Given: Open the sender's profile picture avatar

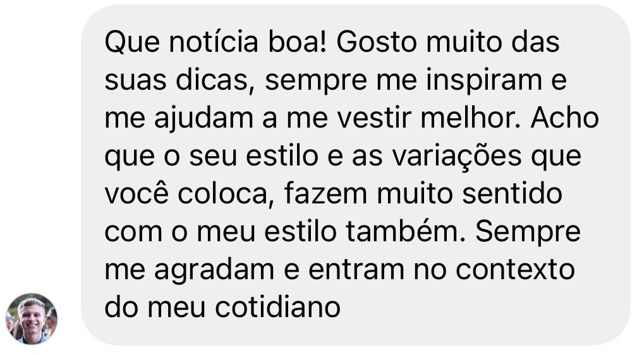Looking at the screenshot, I should pos(32,319).
